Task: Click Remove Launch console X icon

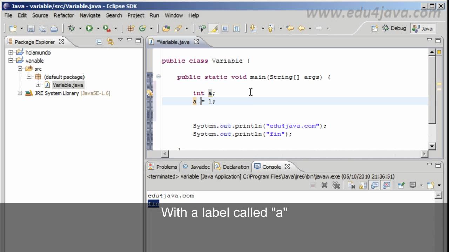Action: click(324, 185)
